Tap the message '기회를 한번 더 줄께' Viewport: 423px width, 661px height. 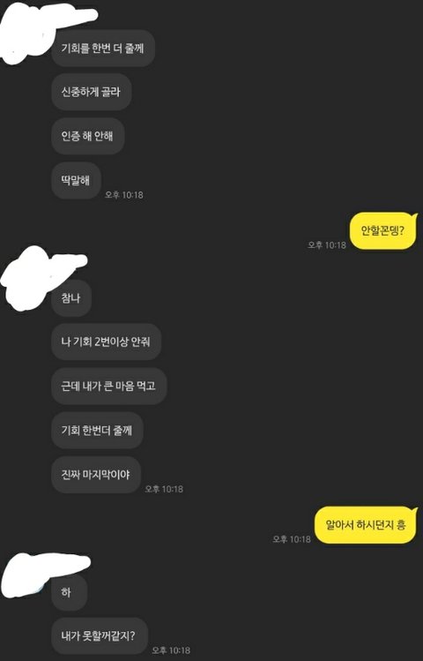click(x=103, y=48)
